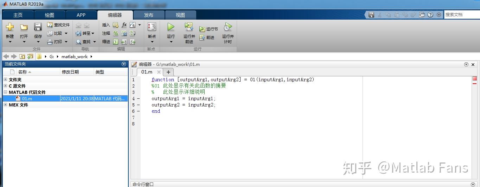480x187 pixels.
Task: Select the 编辑器 (Editor) tab
Action: point(115,15)
